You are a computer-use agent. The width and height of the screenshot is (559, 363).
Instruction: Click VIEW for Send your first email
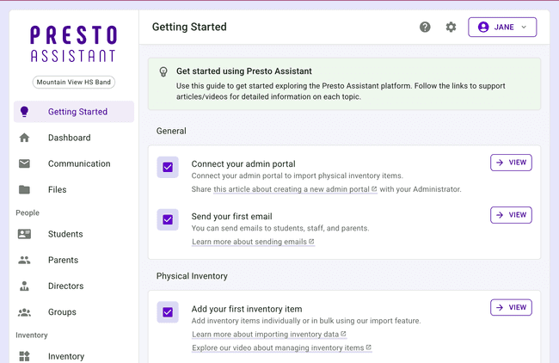point(511,215)
